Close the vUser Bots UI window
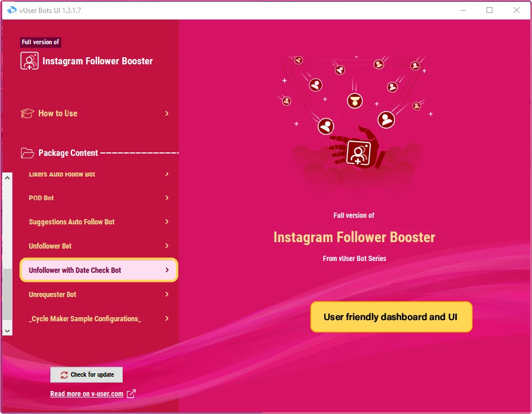Image resolution: width=532 pixels, height=414 pixels. (x=517, y=10)
